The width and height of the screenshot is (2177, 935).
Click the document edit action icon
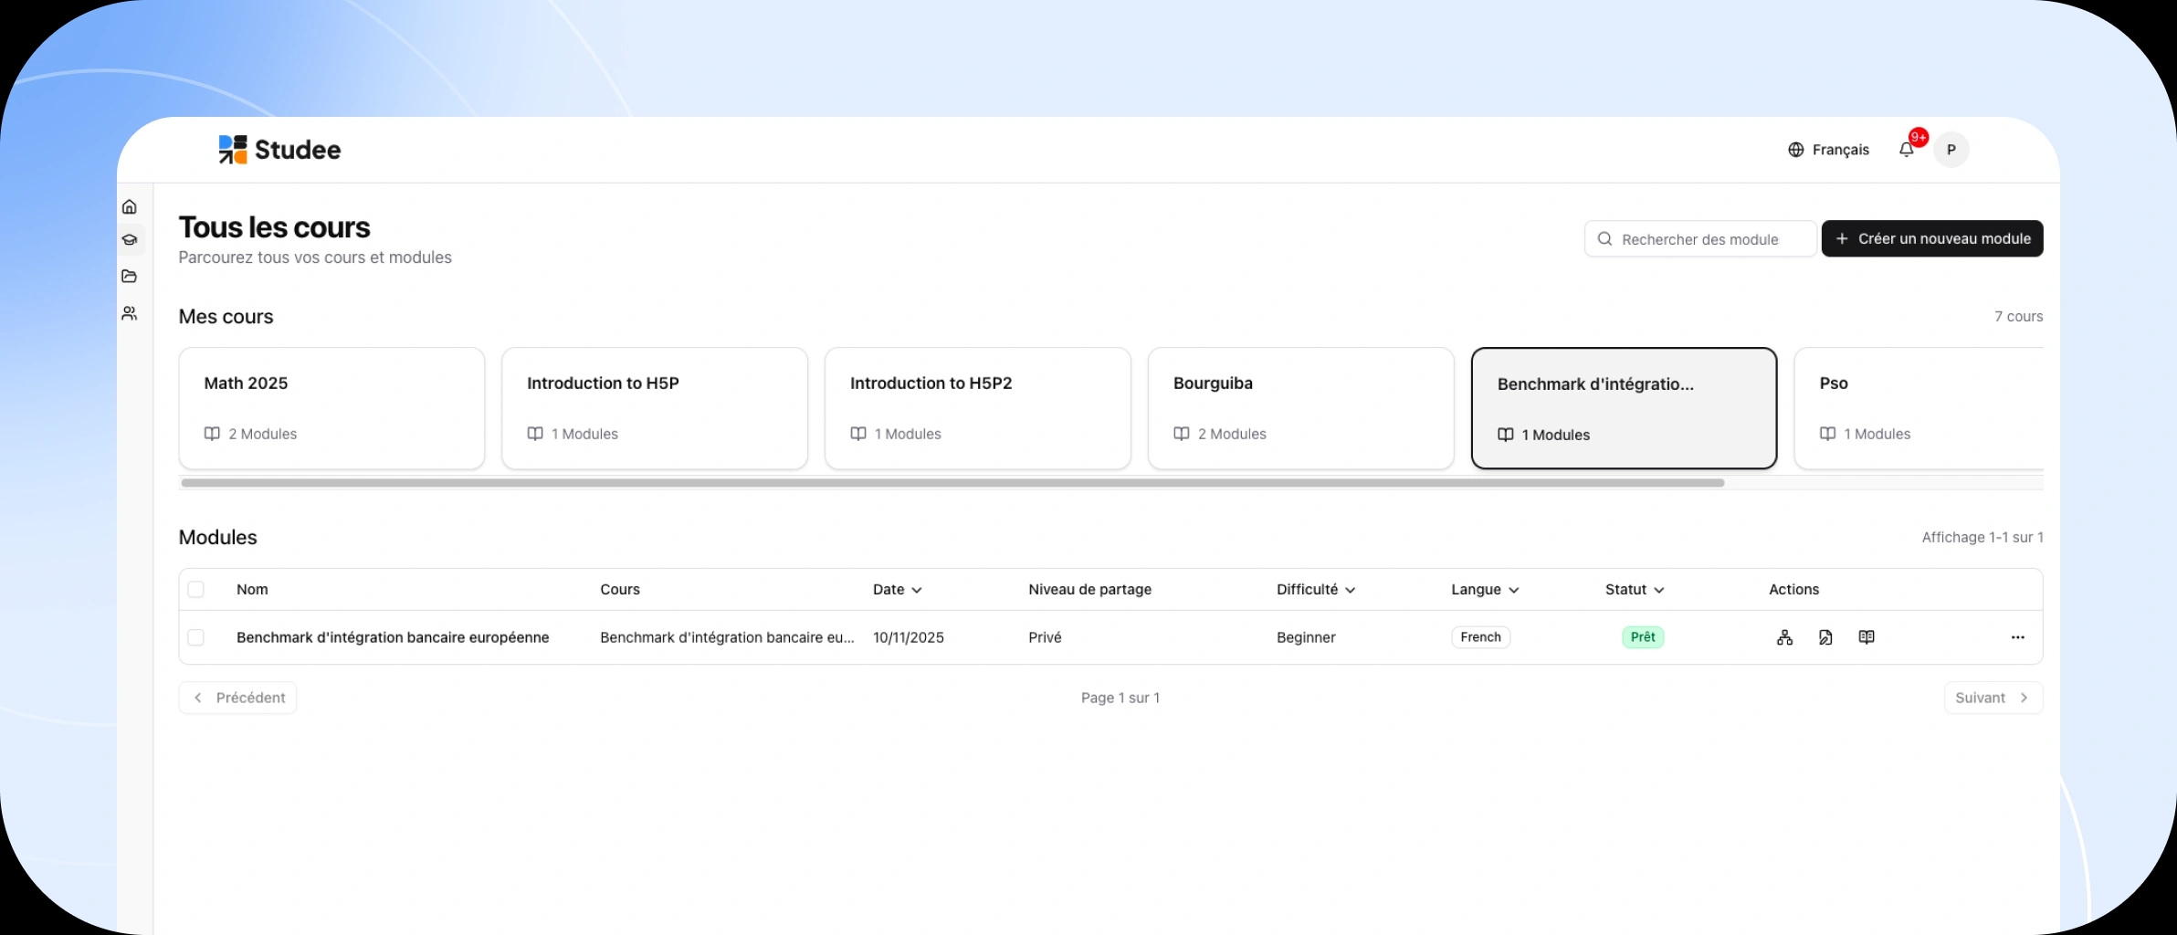click(1825, 637)
